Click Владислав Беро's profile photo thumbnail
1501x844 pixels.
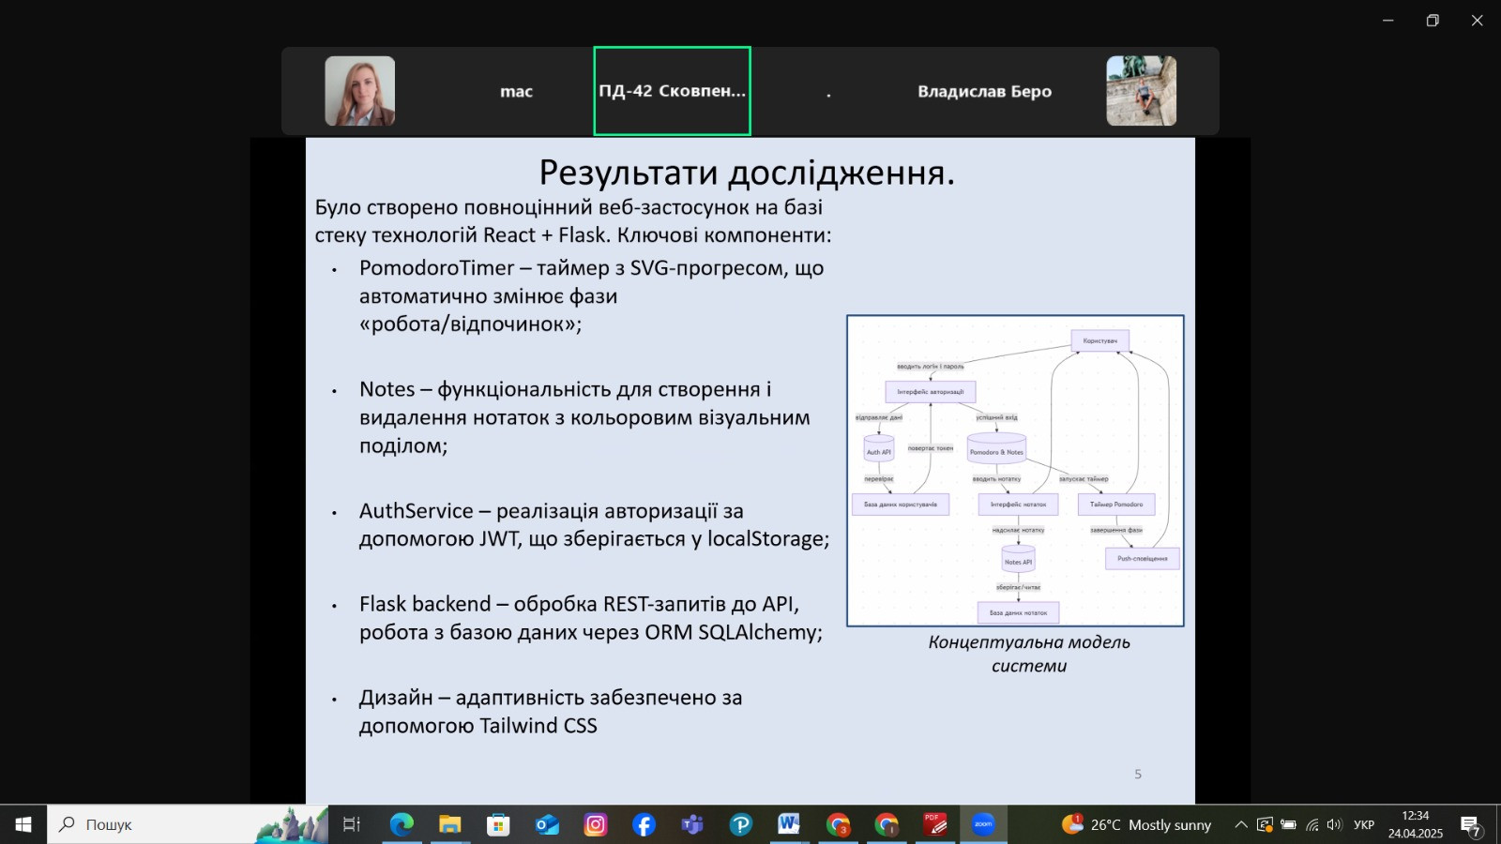click(x=1142, y=91)
